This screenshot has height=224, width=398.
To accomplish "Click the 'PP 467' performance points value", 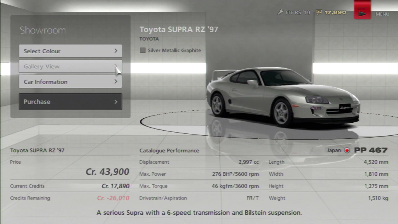I will 371,150.
